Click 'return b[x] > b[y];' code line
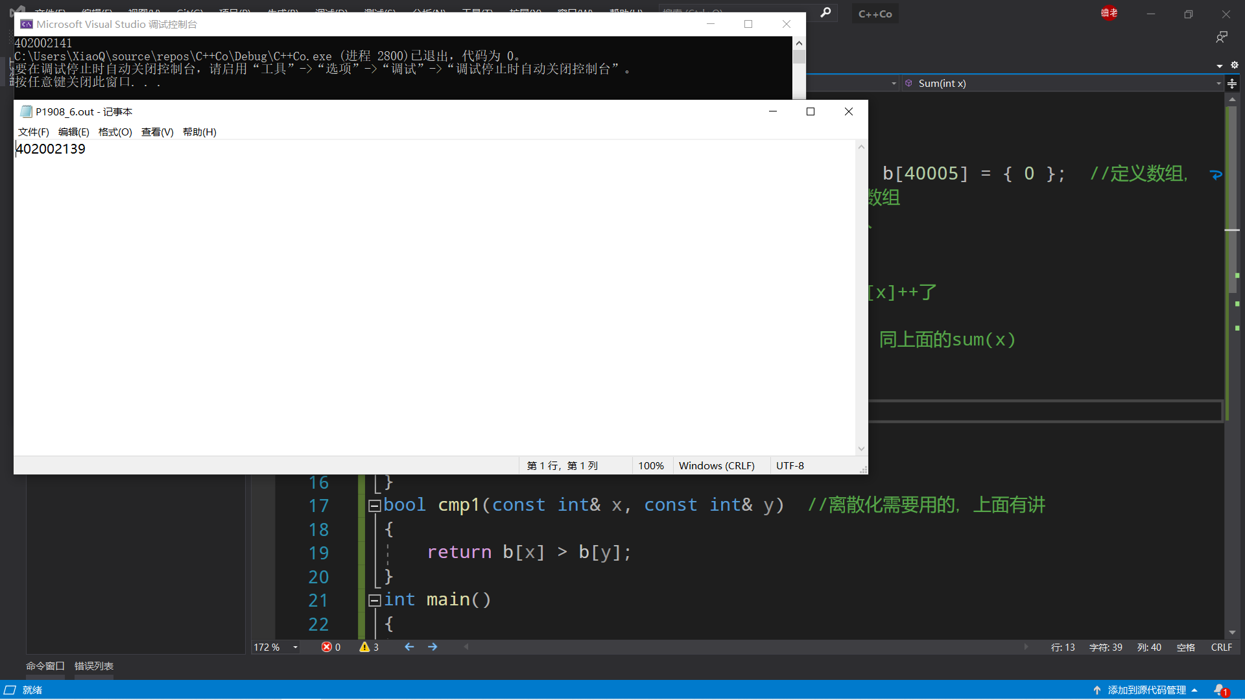This screenshot has height=700, width=1245. pyautogui.click(x=529, y=552)
